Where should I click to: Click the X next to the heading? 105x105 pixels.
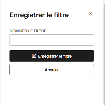90,14
